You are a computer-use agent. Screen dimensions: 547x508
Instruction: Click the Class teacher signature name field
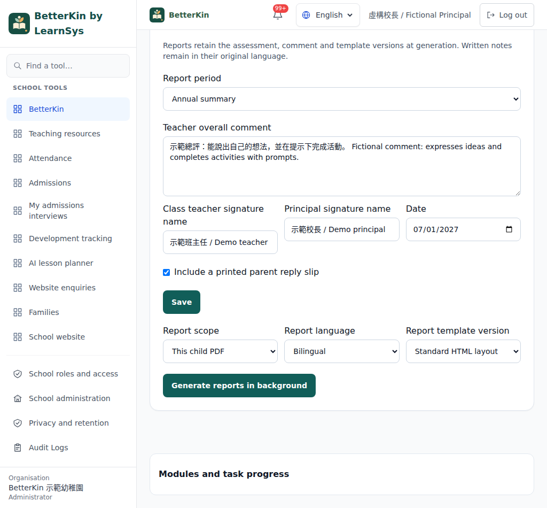(x=220, y=242)
